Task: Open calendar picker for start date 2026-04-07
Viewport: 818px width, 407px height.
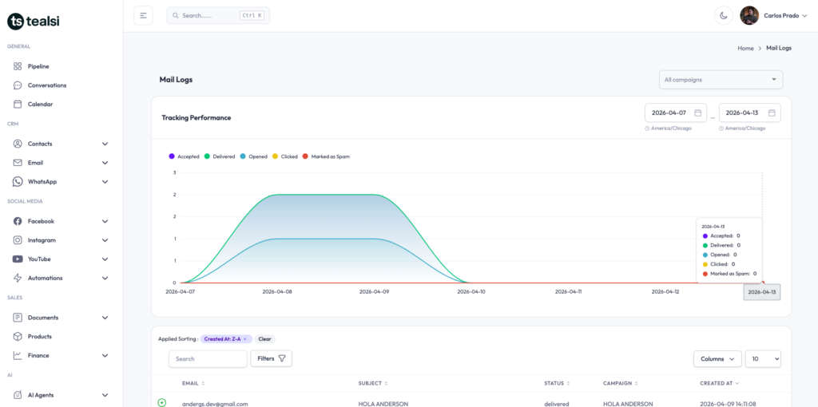Action: [x=697, y=113]
